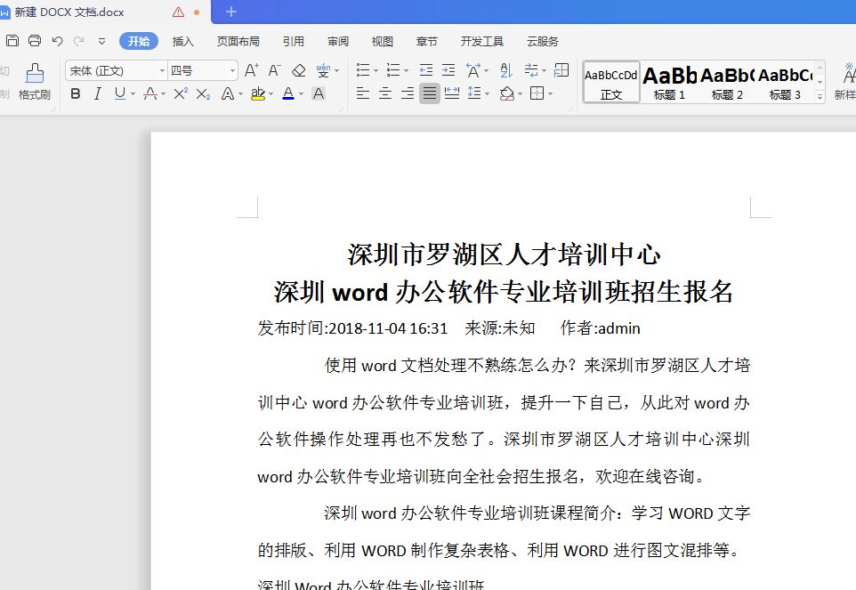The width and height of the screenshot is (856, 590).
Task: Click the bullet list icon
Action: coord(363,70)
